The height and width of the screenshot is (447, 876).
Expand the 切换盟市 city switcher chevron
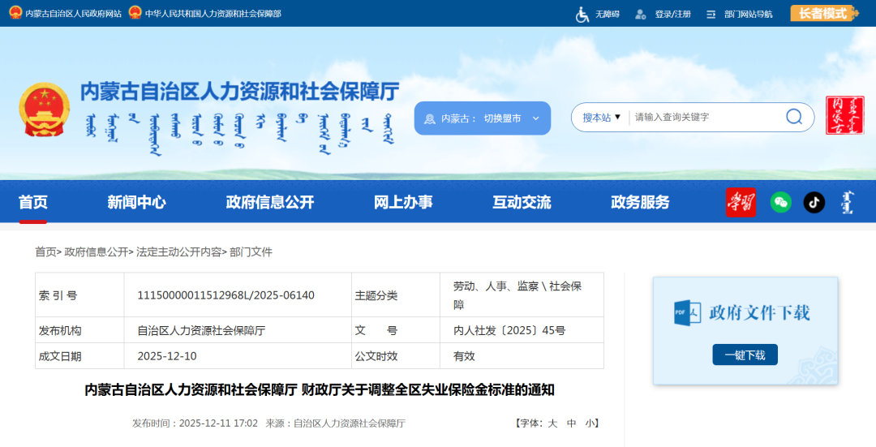536,118
